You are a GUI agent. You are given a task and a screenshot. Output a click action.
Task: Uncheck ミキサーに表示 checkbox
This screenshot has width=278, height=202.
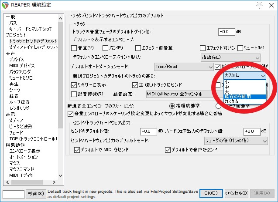[74, 85]
